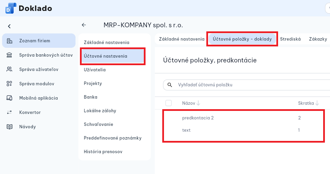Click the Mobilná aplikácia device icon
Viewport: 330px width, 174px height.
[9, 98]
